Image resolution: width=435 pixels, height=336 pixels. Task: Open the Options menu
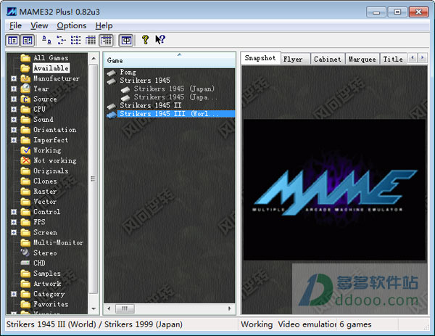tap(72, 26)
